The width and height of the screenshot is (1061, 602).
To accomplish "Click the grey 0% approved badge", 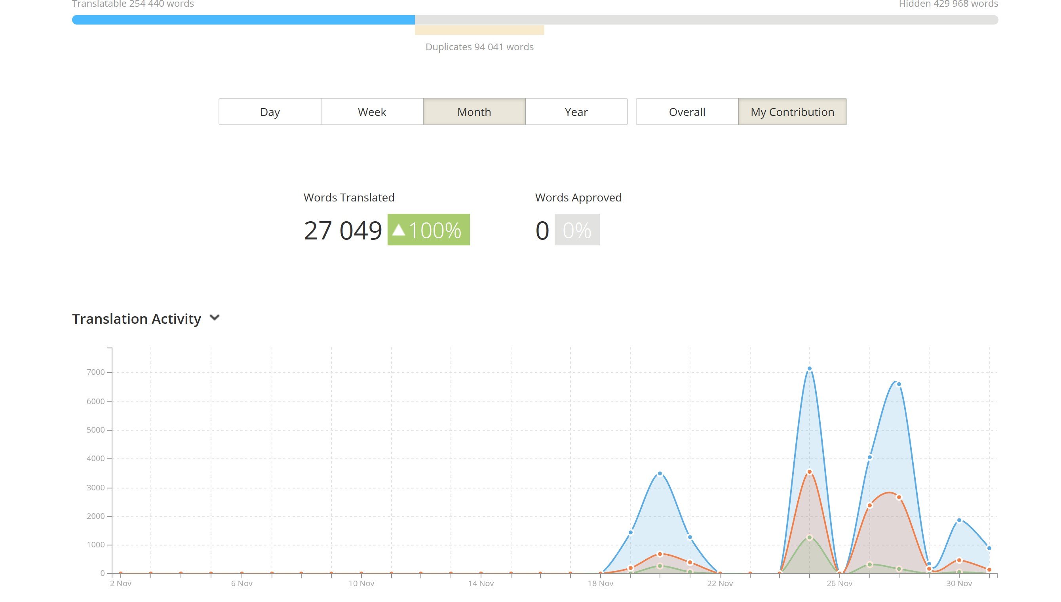I will [x=577, y=230].
